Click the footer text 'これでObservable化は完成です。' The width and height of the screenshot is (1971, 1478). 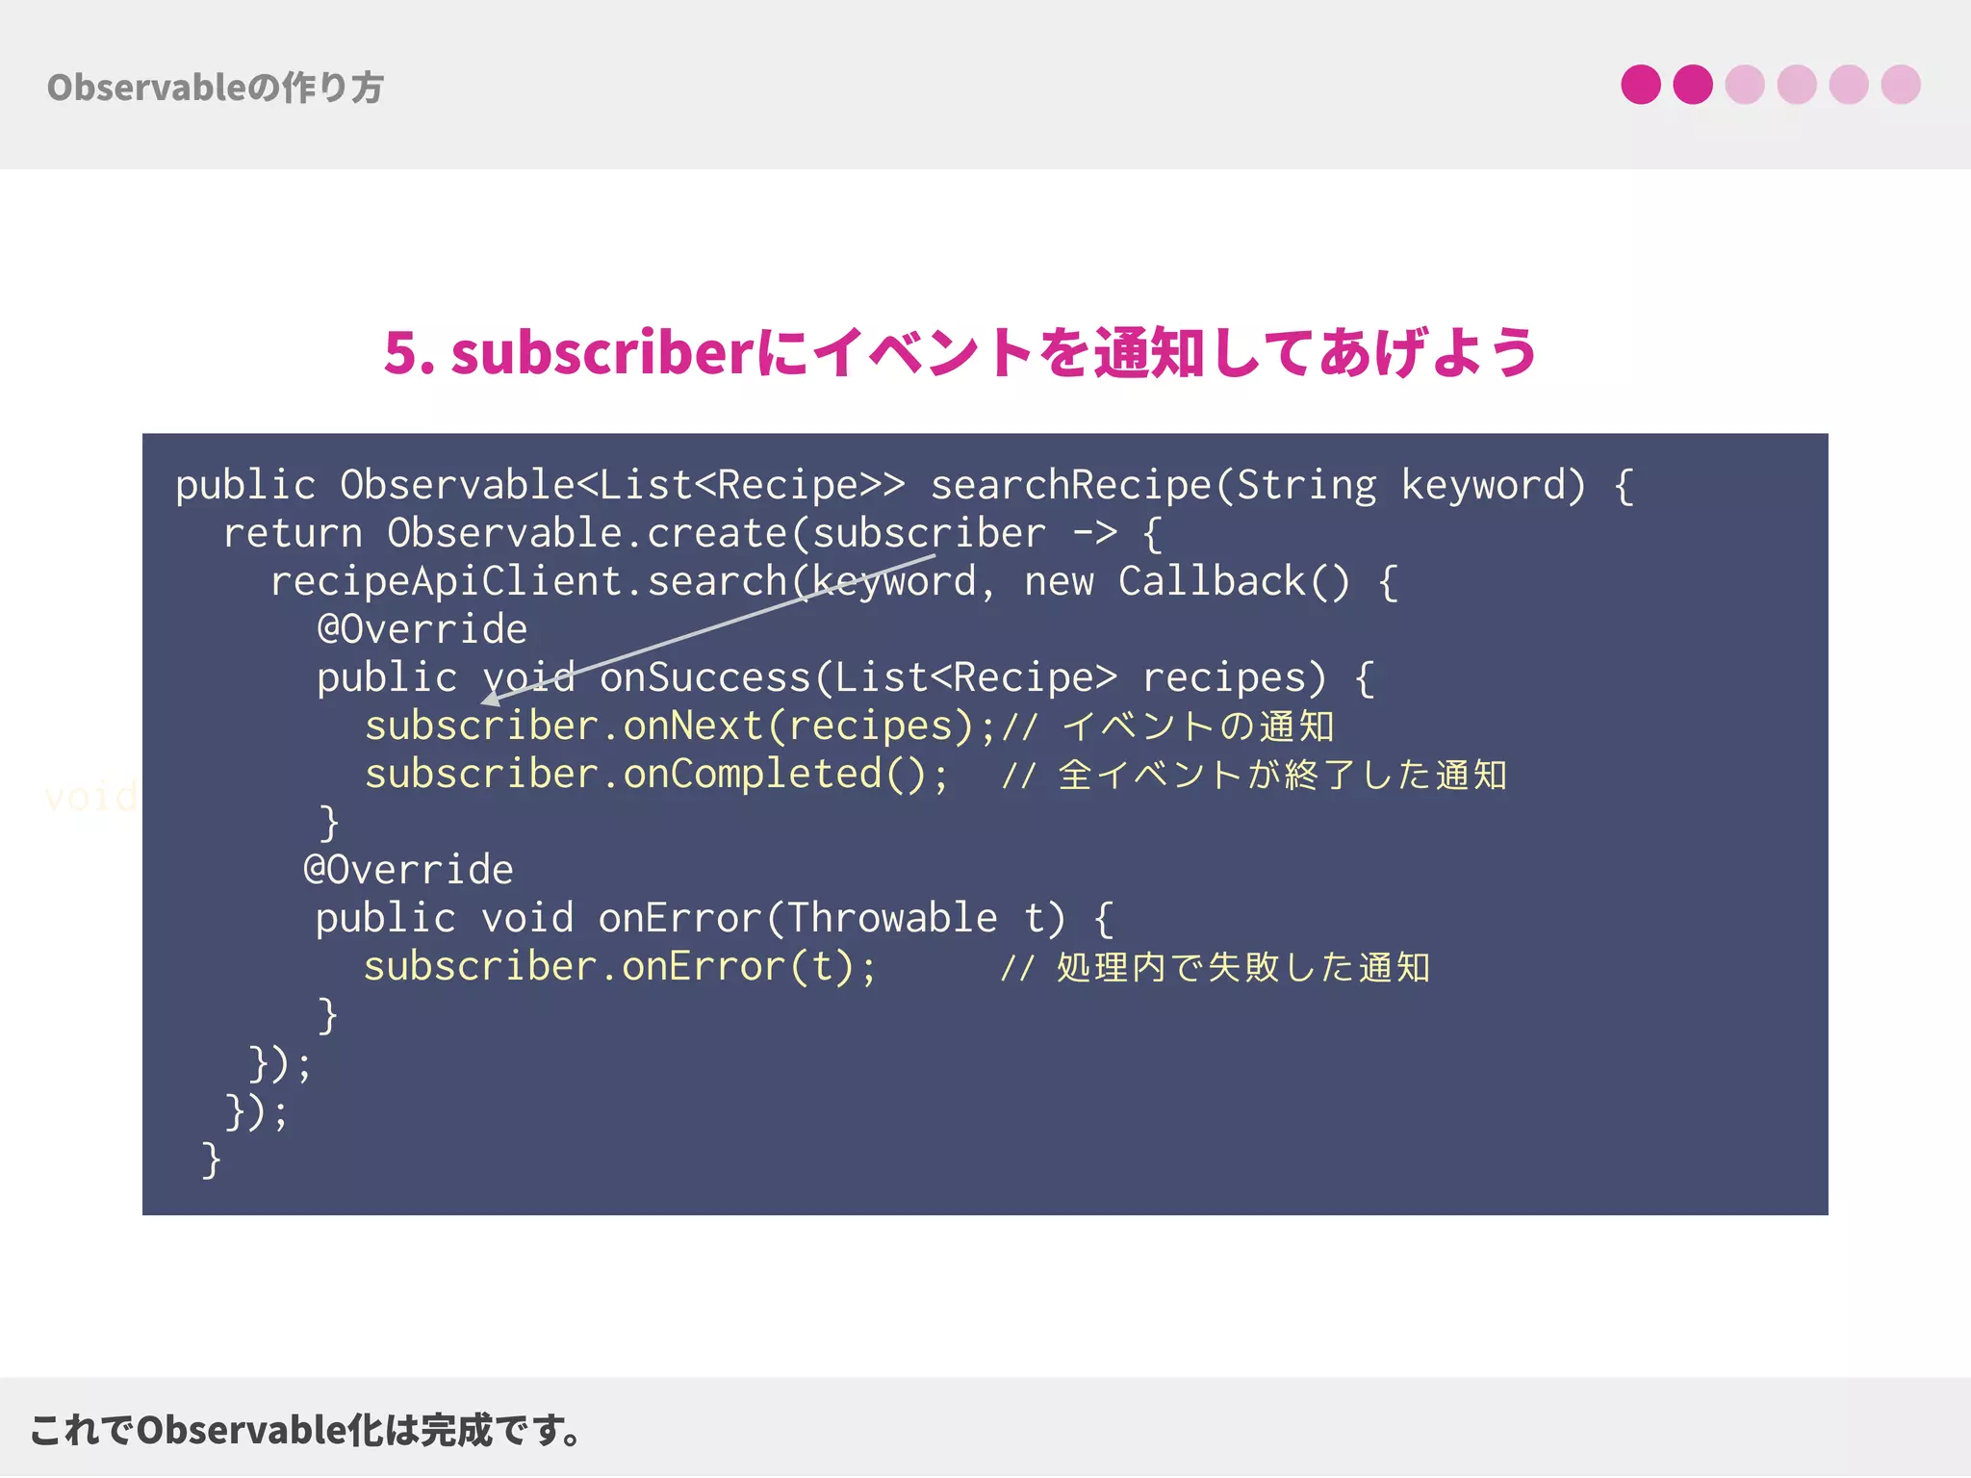pos(306,1430)
